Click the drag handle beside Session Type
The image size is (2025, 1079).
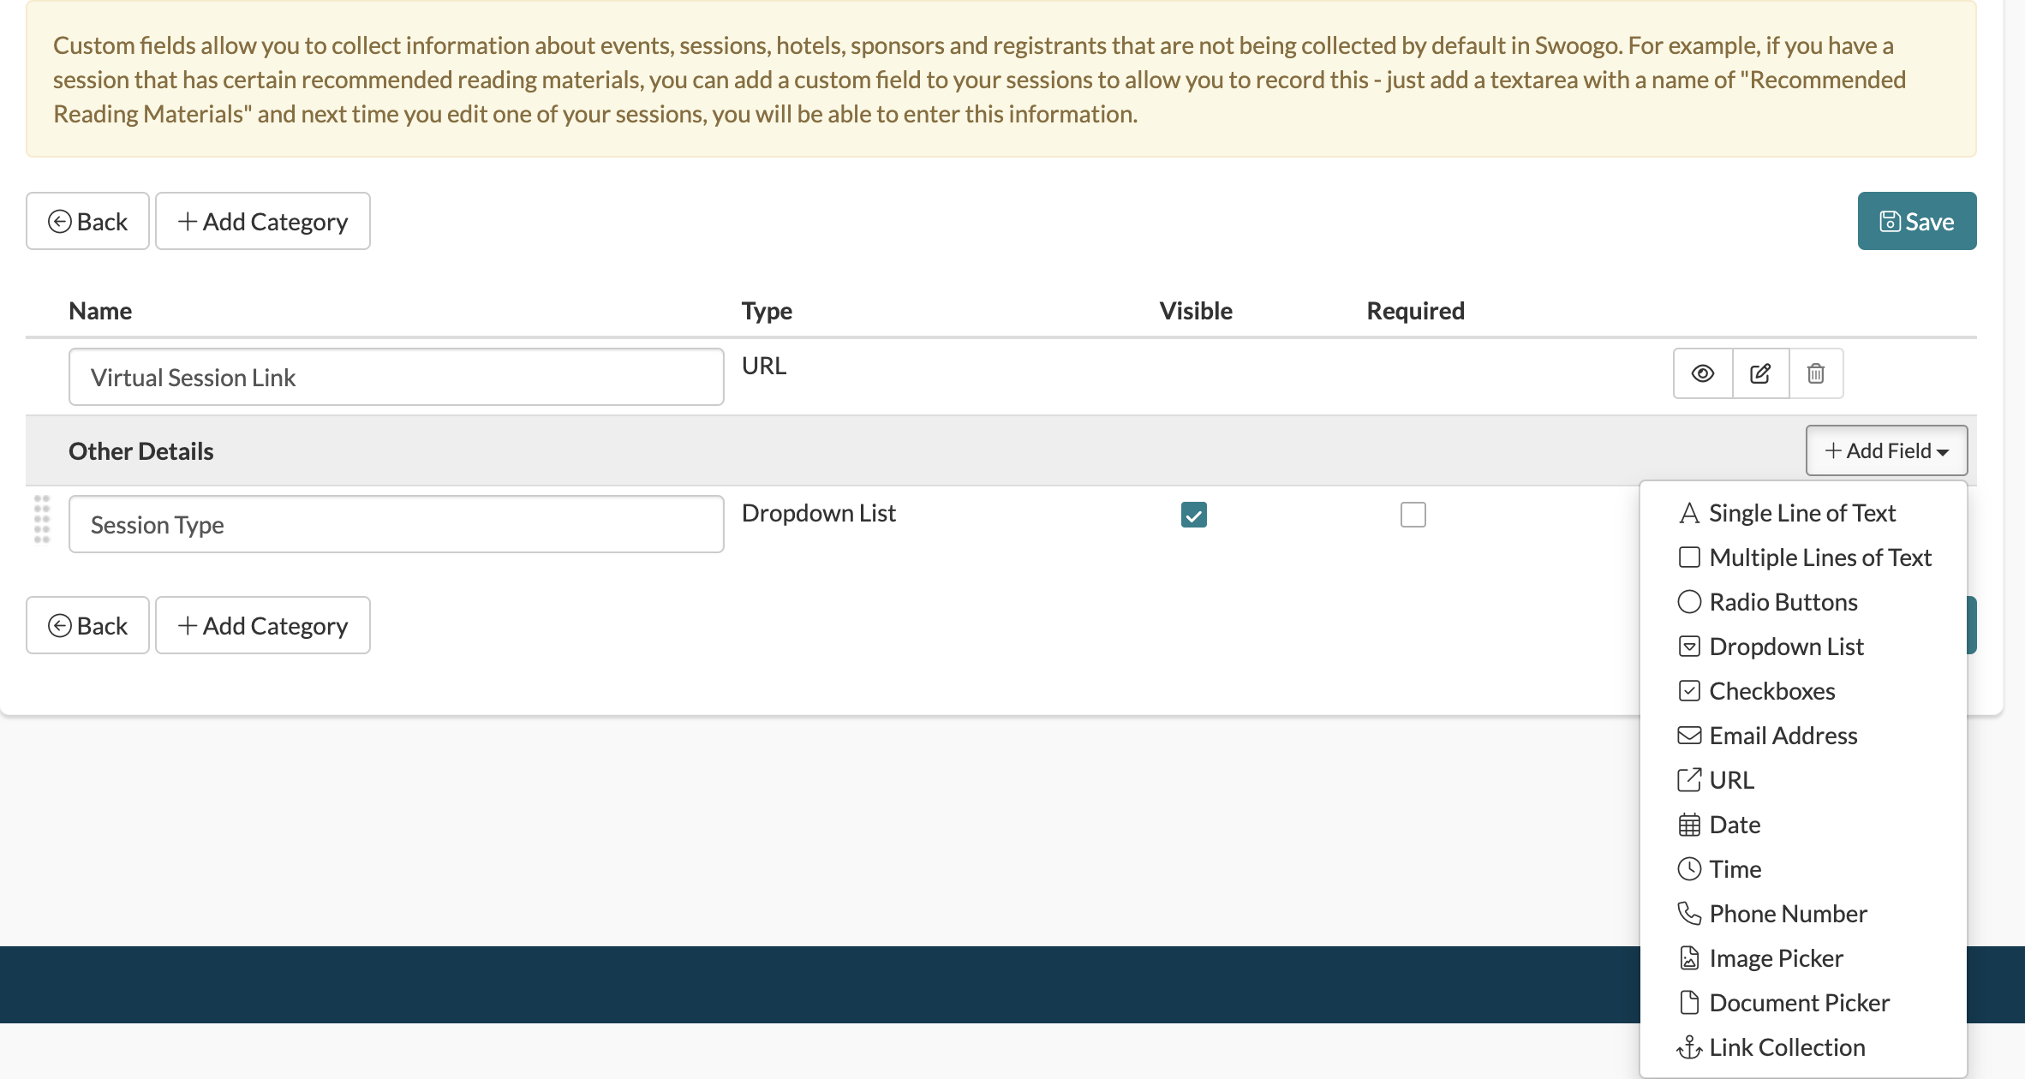tap(41, 519)
